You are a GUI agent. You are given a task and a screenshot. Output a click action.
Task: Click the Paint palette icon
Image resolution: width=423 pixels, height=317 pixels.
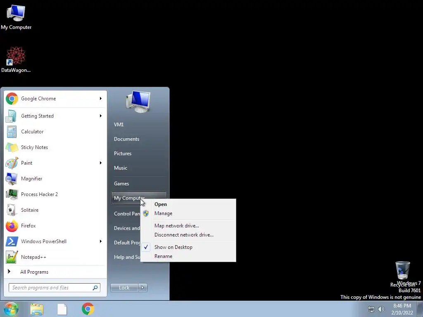[12, 163]
